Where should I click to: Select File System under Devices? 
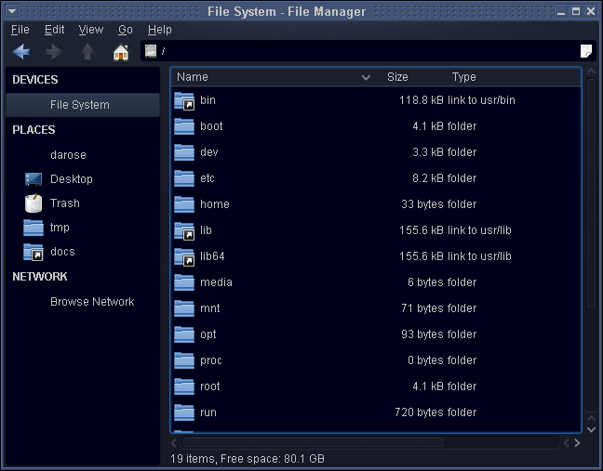(79, 105)
